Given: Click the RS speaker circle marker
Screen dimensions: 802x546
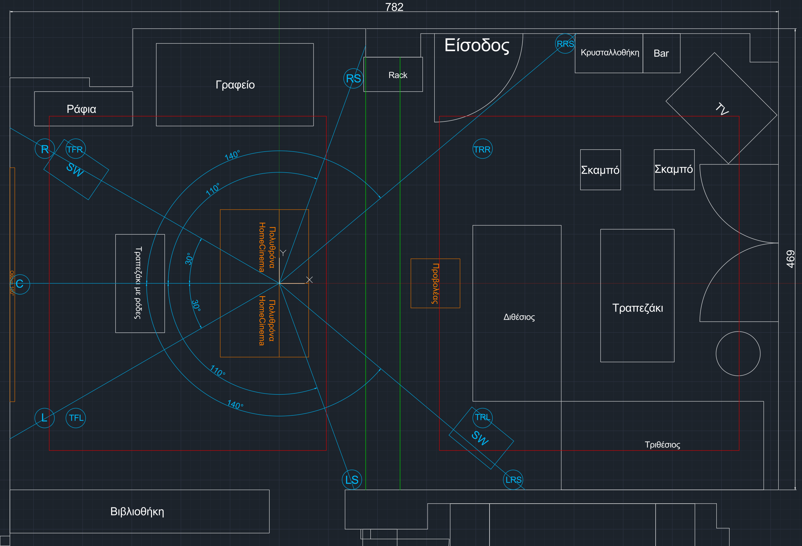Looking at the screenshot, I should (x=353, y=78).
